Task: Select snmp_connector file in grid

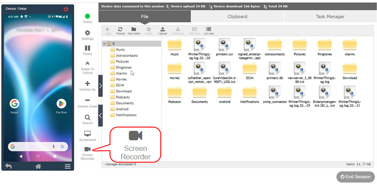Action: point(275,95)
